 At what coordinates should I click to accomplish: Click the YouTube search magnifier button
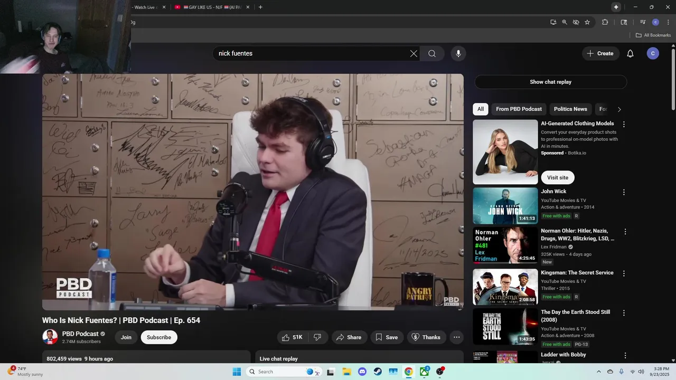pyautogui.click(x=432, y=53)
